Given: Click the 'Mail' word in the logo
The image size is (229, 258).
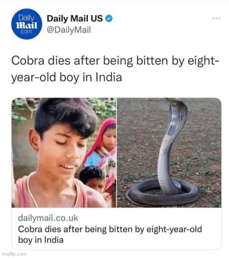Looking at the screenshot, I should tap(27, 25).
